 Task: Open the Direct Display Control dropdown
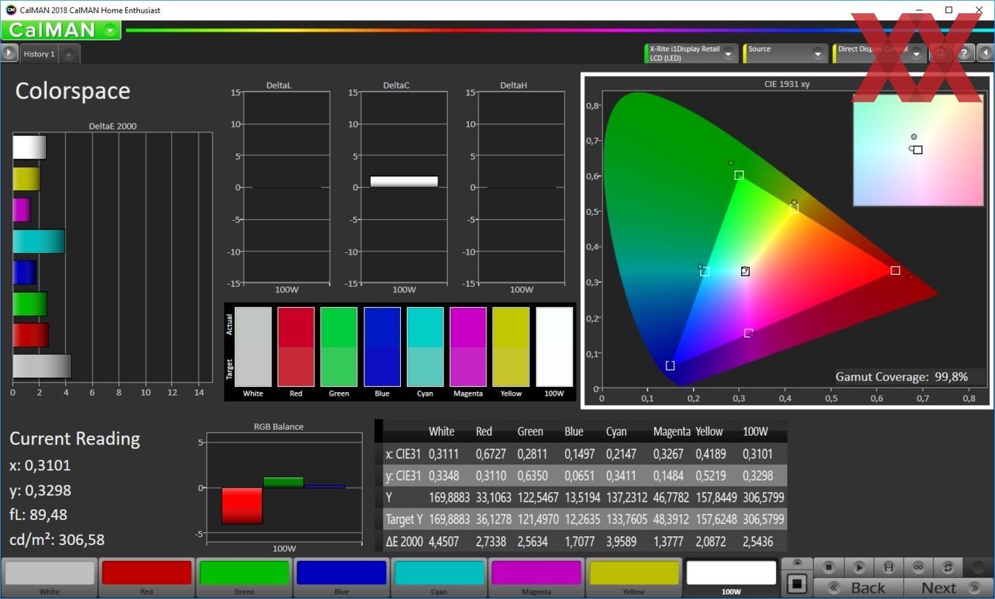tap(879, 53)
